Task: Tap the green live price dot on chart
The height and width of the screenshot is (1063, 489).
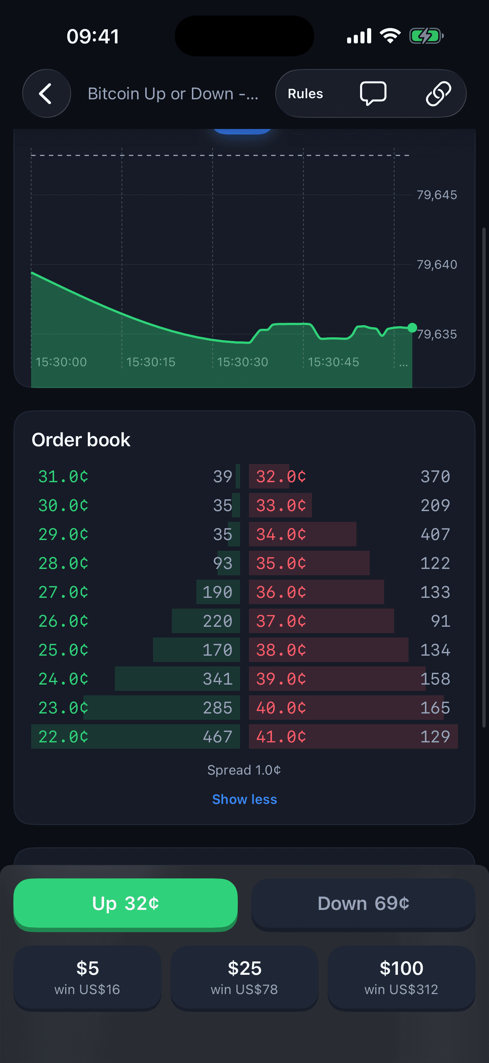Action: pyautogui.click(x=412, y=328)
